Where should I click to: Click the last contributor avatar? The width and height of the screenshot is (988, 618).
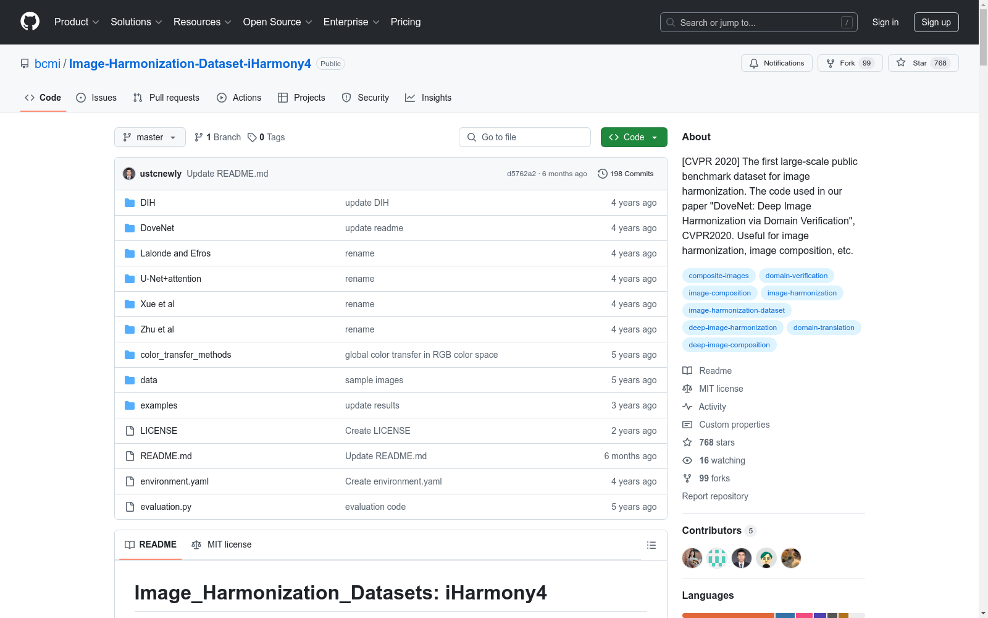pos(791,558)
